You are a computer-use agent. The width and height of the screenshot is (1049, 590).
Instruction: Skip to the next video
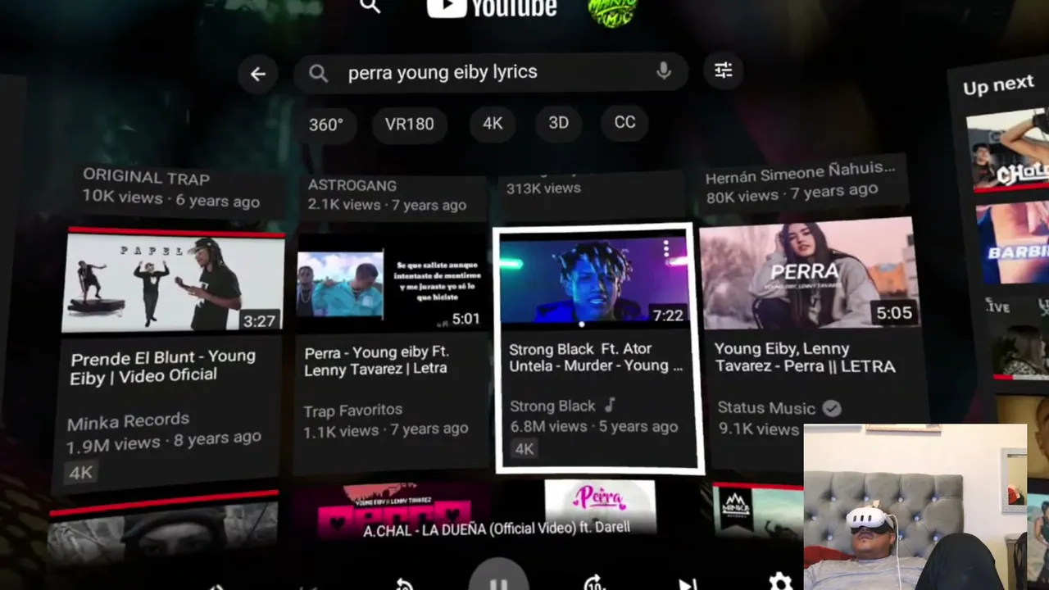688,583
